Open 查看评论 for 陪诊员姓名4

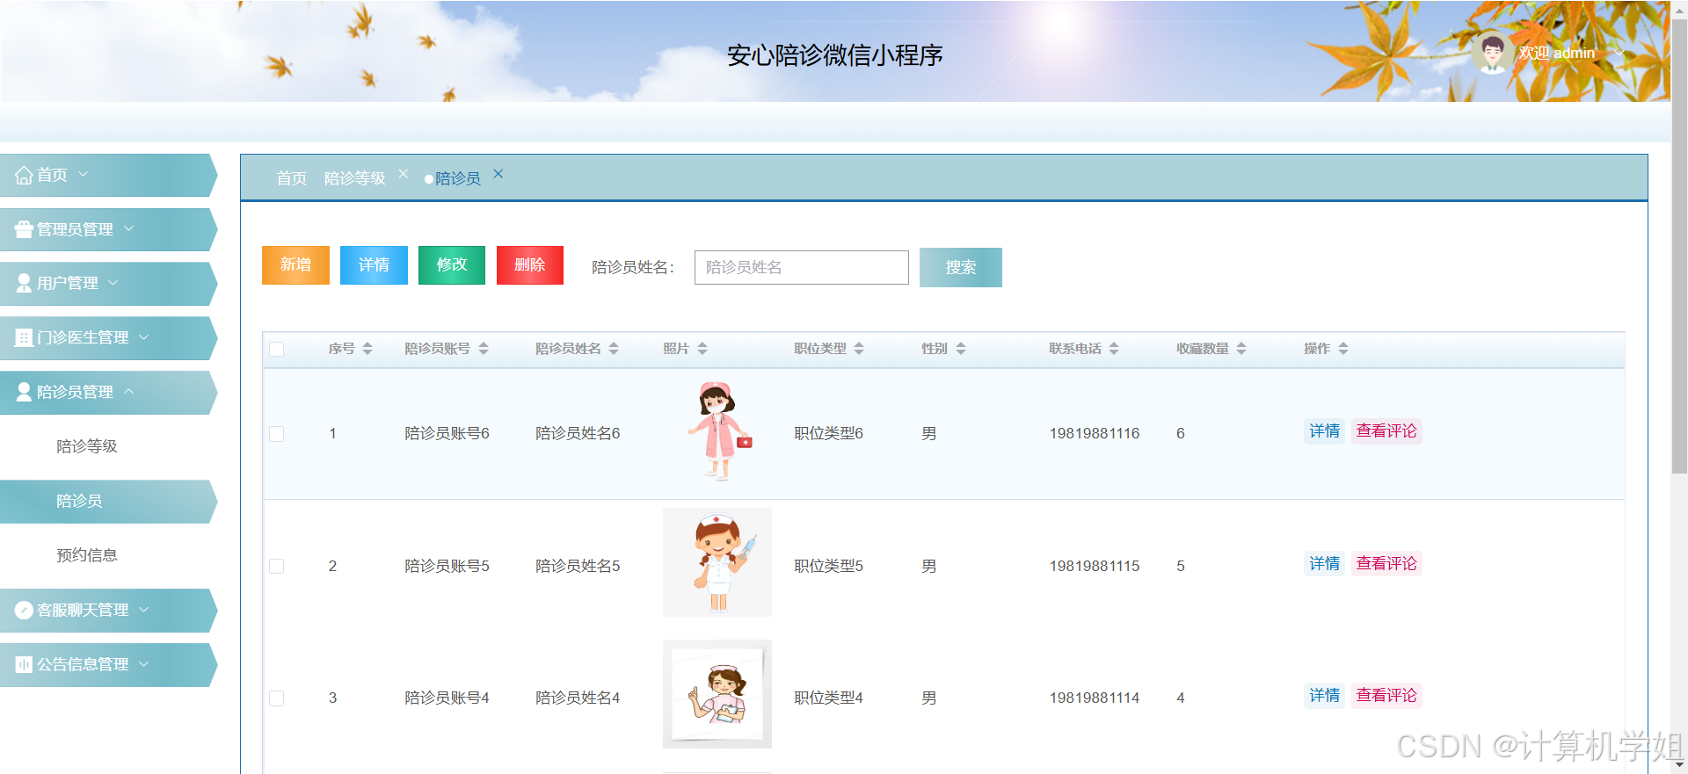1386,696
